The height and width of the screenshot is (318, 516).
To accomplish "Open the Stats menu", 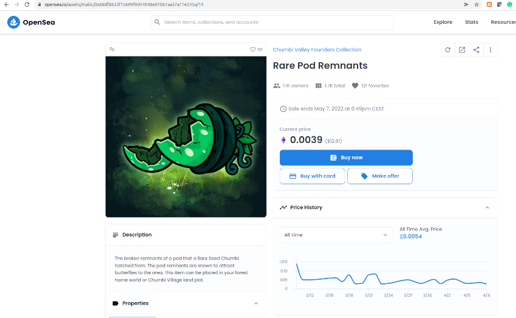I will coord(471,22).
